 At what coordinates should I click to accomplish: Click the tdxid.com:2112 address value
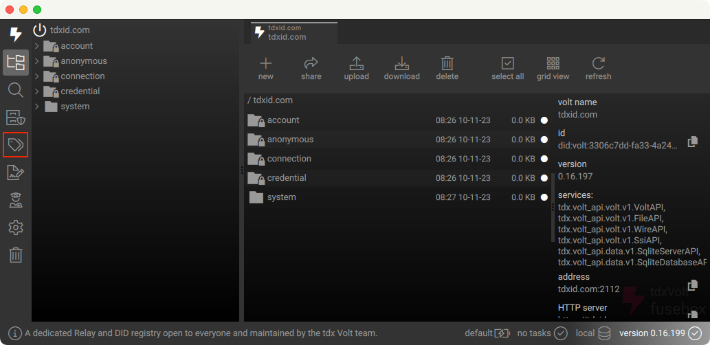[588, 289]
